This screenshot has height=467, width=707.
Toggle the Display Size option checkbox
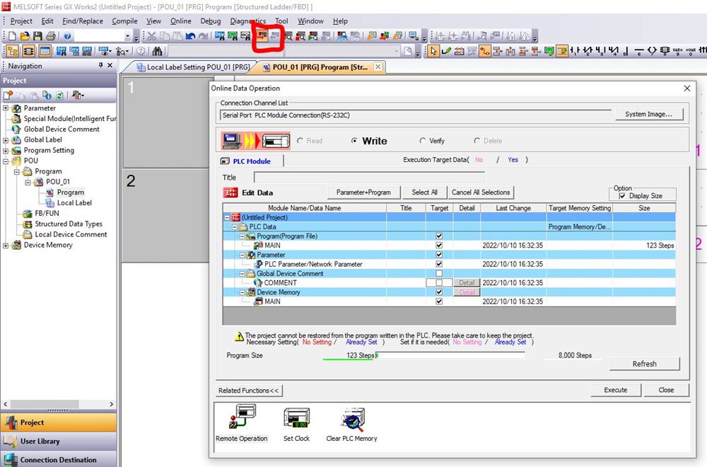tap(622, 196)
